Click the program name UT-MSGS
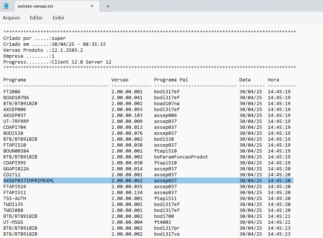The width and height of the screenshot is (323, 238). 13,222
